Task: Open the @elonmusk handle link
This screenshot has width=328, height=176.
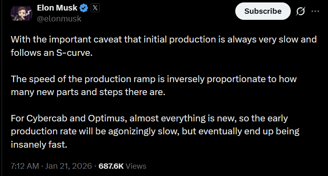Action: pyautogui.click(x=59, y=18)
